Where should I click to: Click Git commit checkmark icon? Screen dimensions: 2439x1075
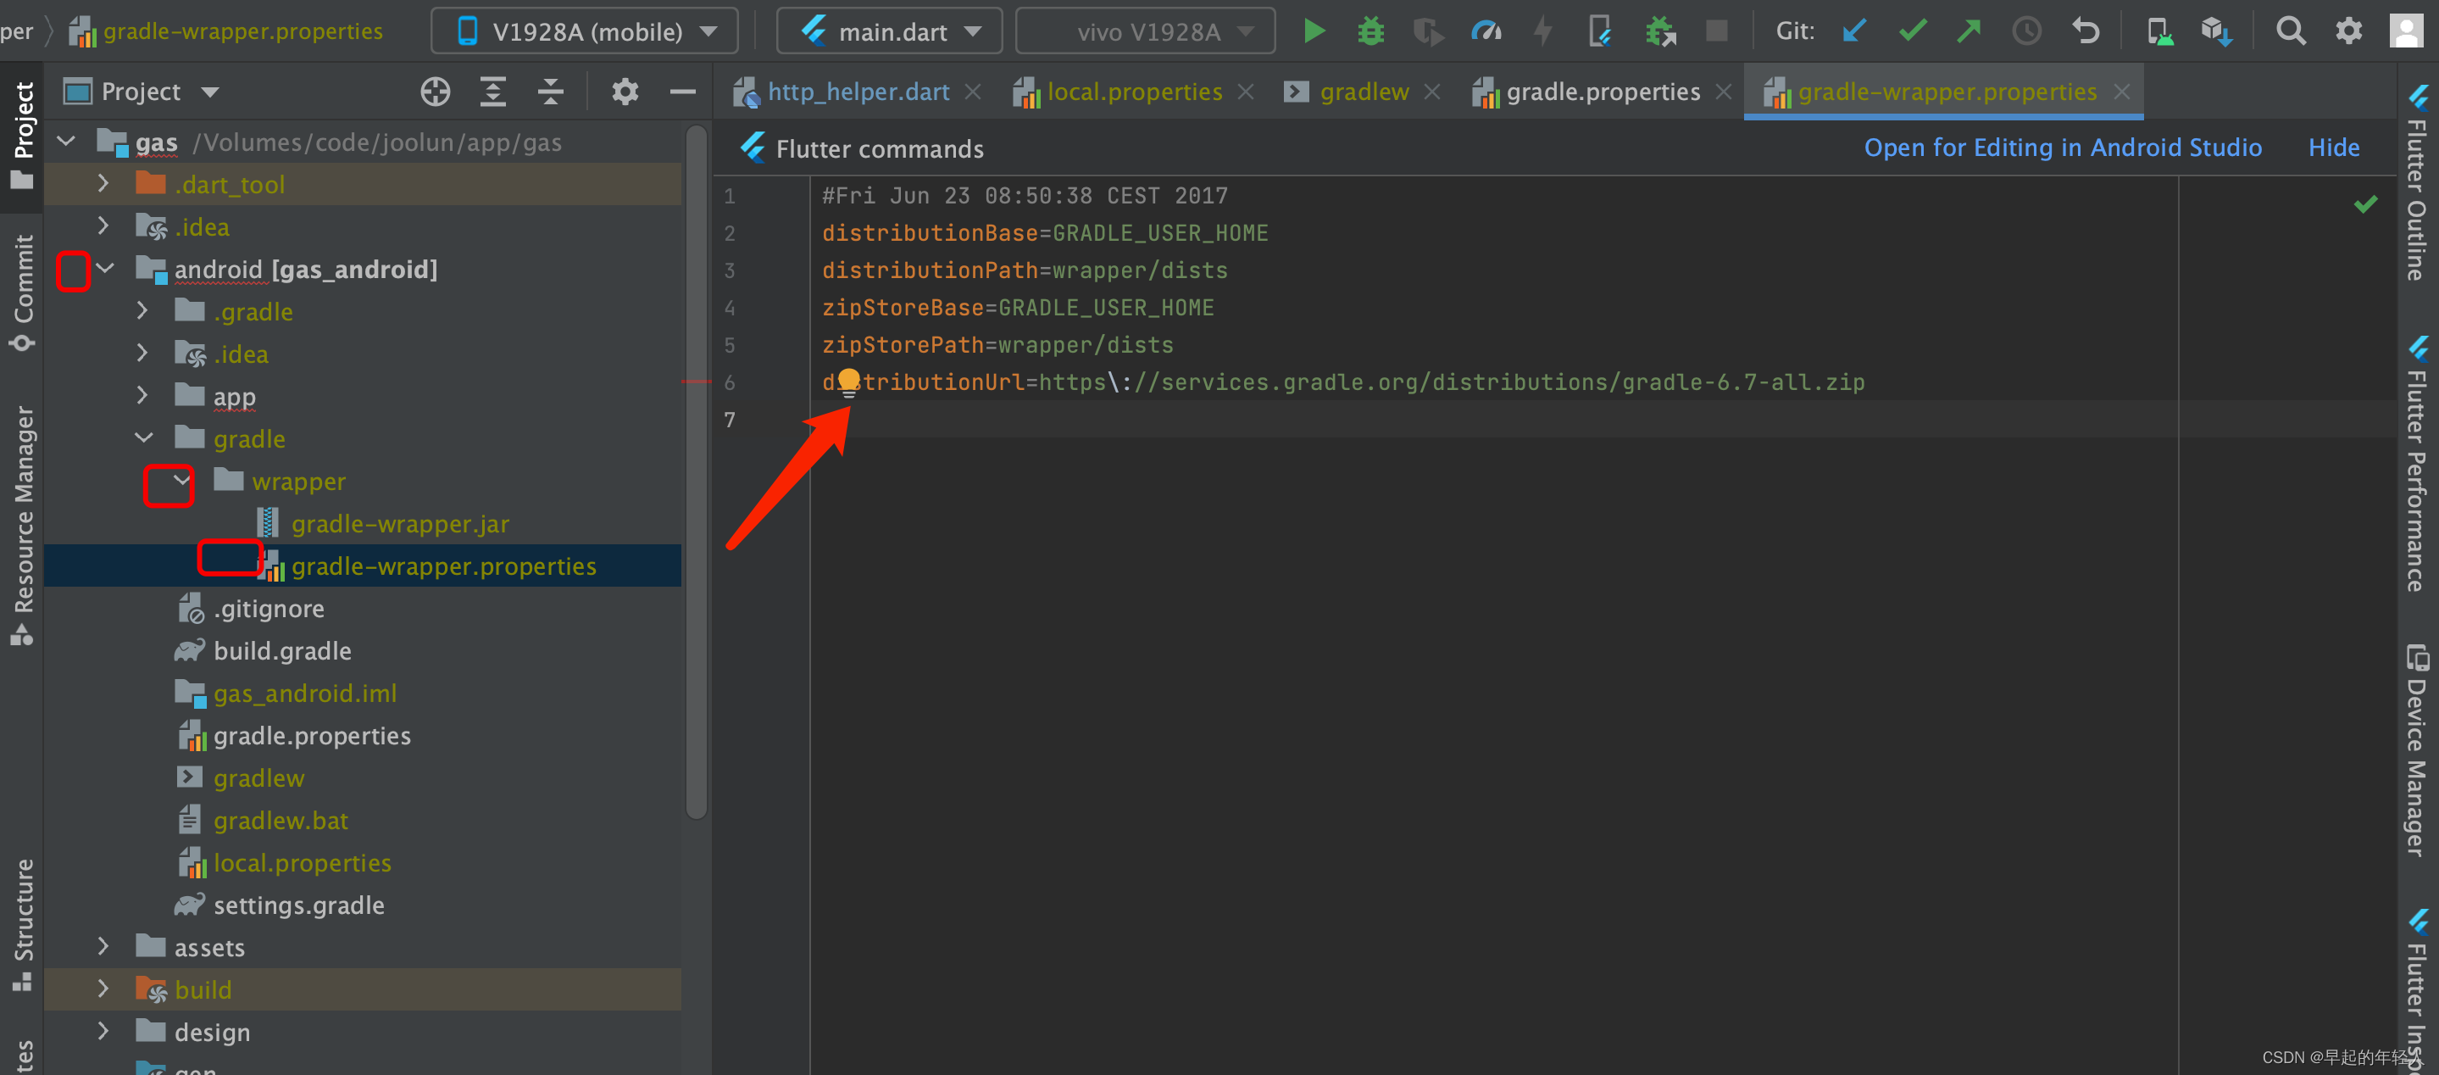click(x=1912, y=31)
